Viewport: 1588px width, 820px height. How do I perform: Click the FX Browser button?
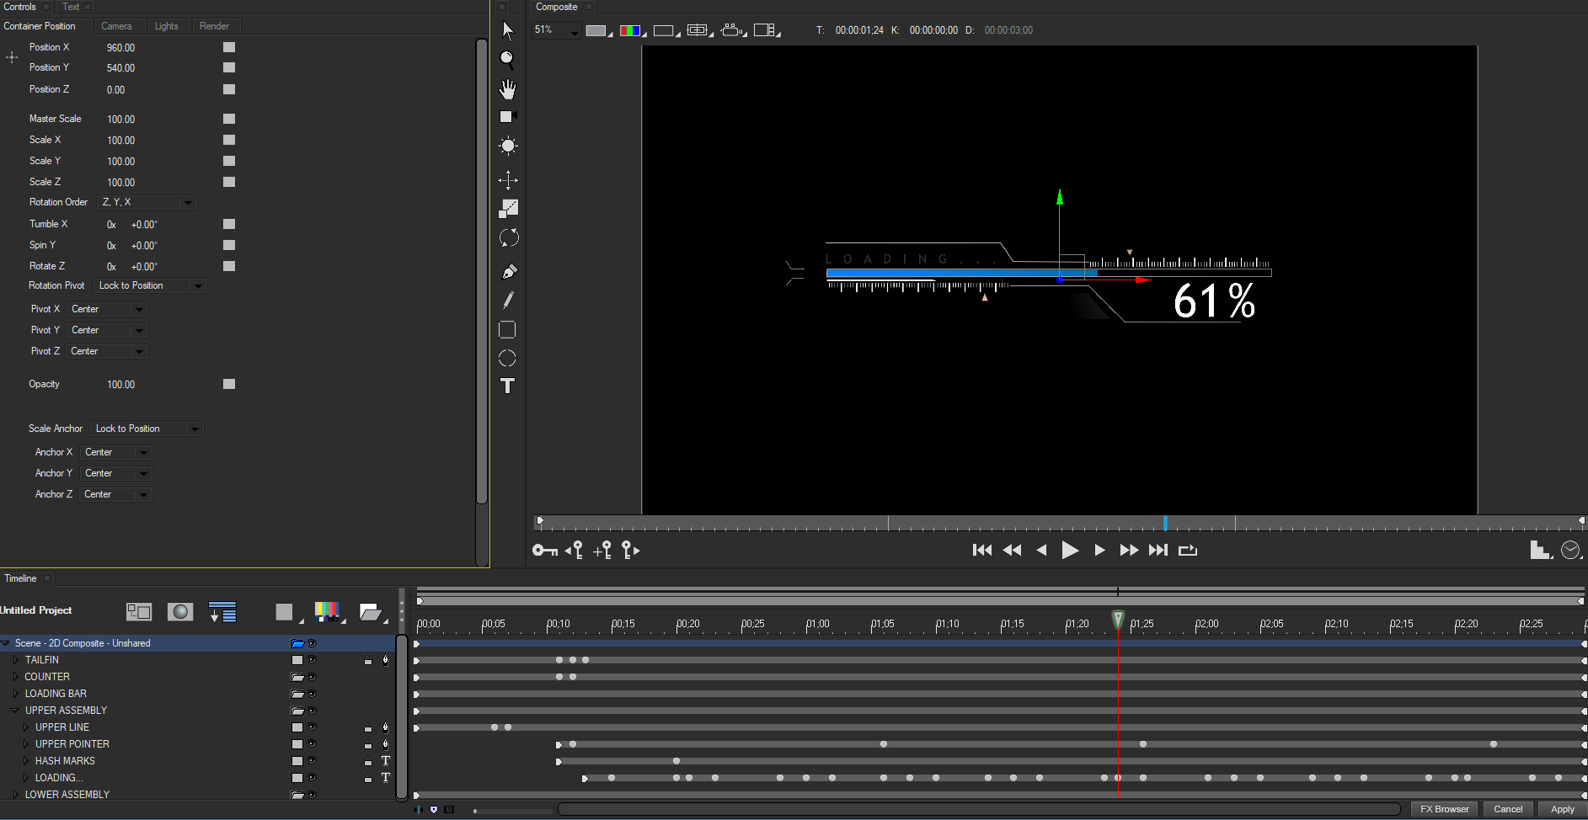click(x=1444, y=809)
